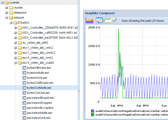The image size is (168, 120).
Task: Click the green arrow refresh icon in toolbar
Action: 107,20
